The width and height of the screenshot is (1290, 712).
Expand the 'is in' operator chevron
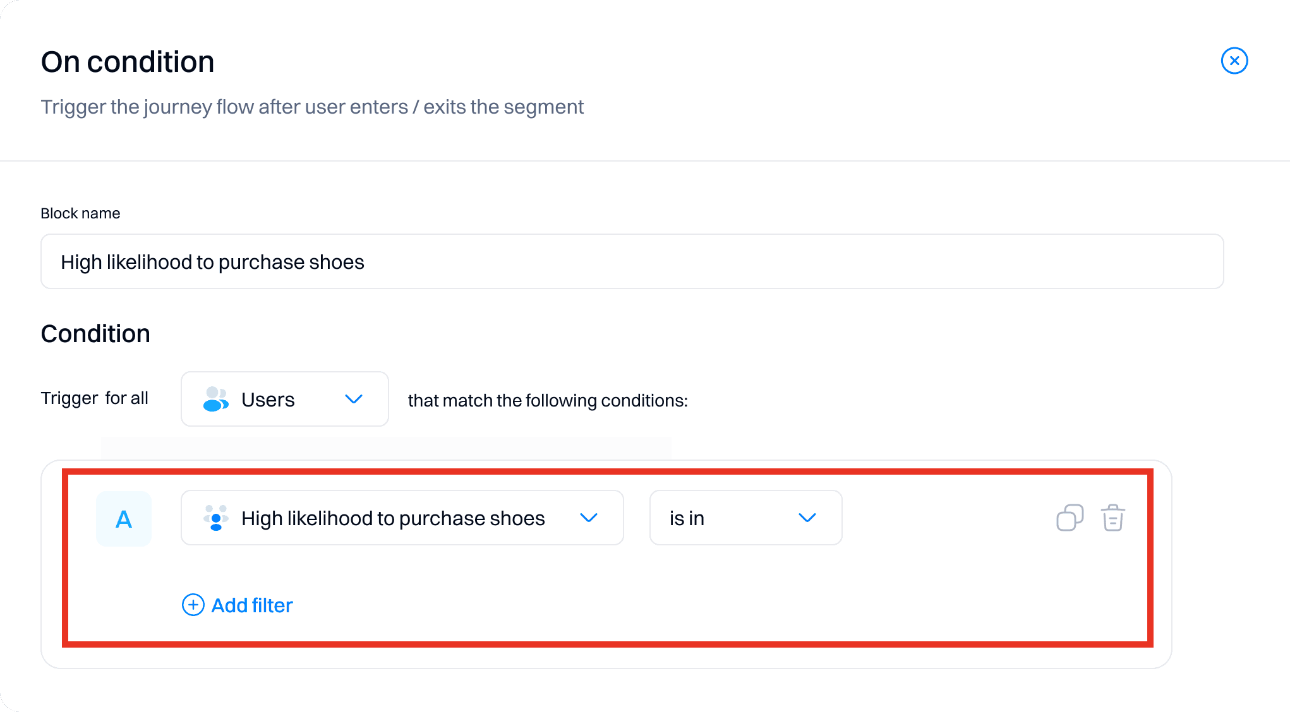(807, 518)
